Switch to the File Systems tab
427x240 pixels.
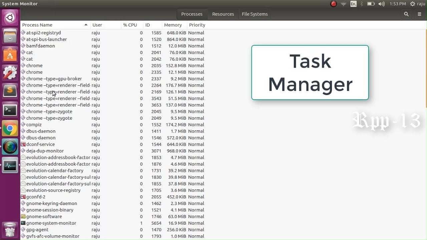pyautogui.click(x=255, y=14)
